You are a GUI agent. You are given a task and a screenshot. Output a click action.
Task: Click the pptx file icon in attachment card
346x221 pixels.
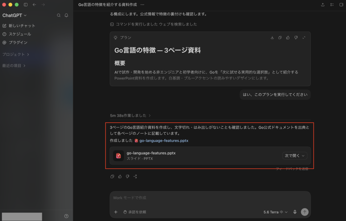pyautogui.click(x=119, y=156)
